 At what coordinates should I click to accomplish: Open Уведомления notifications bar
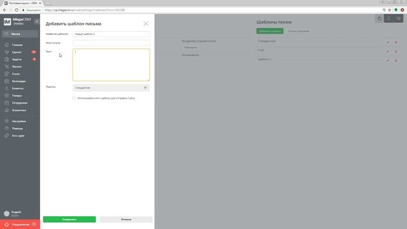coord(20,225)
